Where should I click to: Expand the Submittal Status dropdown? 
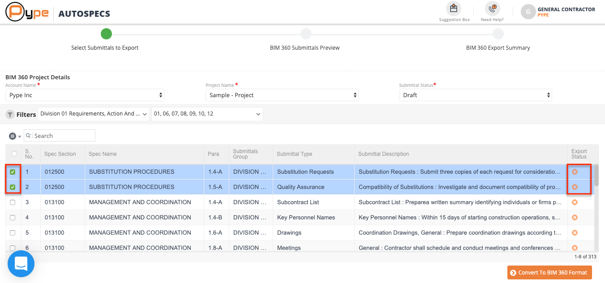tap(475, 95)
